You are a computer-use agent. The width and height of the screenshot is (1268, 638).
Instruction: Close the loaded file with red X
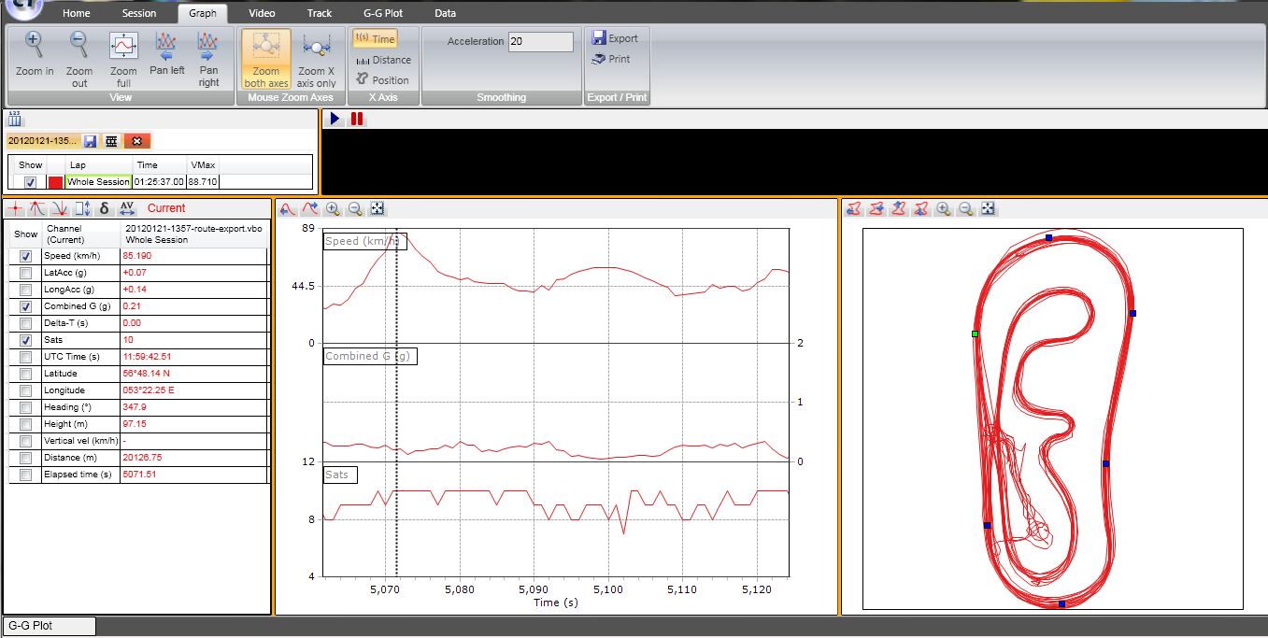coord(137,141)
